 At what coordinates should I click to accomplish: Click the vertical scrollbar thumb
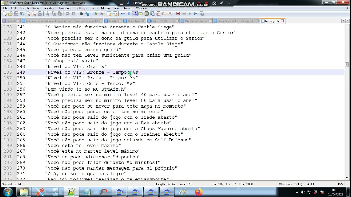[347, 65]
